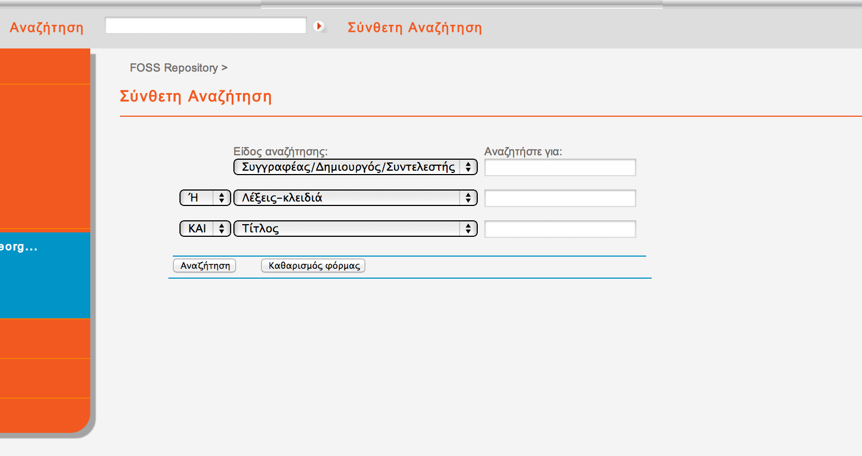Click the red arrow search submit icon
This screenshot has height=456, width=862.
pyautogui.click(x=319, y=26)
